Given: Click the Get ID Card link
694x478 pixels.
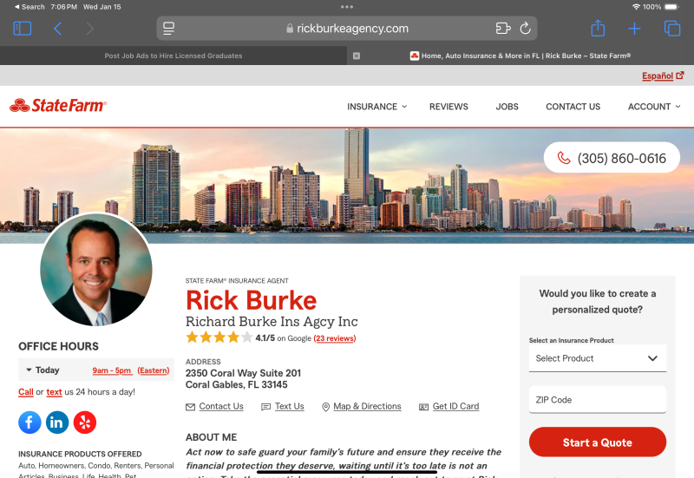Looking at the screenshot, I should pyautogui.click(x=449, y=406).
